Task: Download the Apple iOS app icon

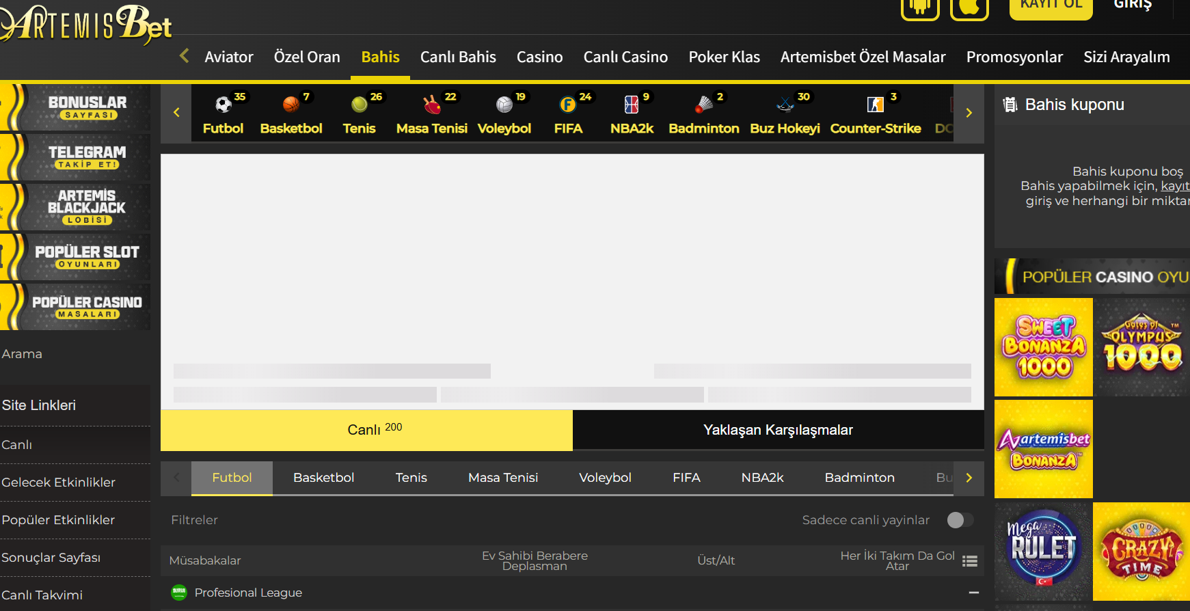Action: 969,7
